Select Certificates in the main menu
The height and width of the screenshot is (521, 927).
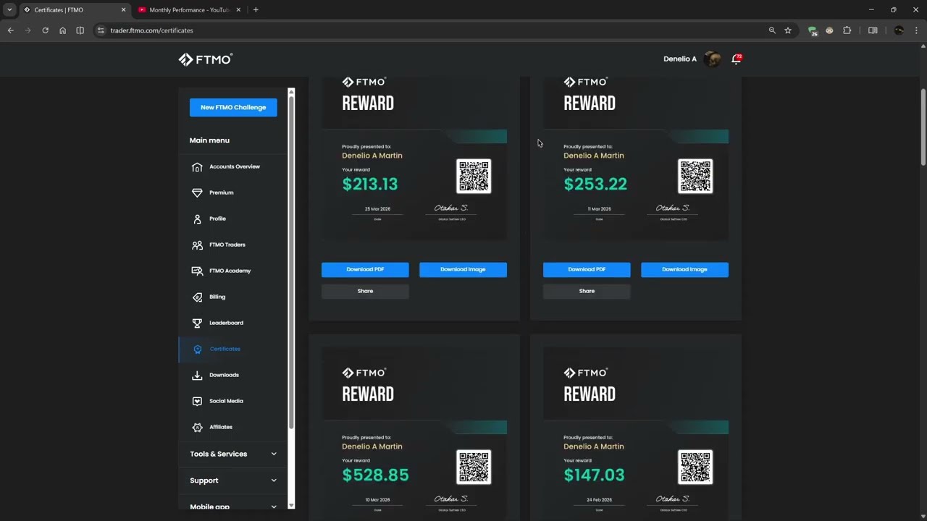tap(225, 349)
